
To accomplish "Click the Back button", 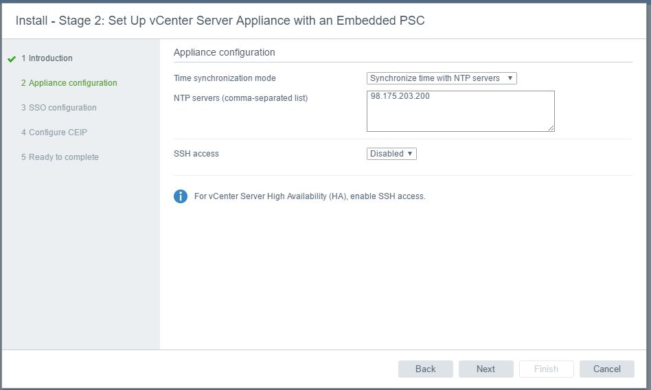I will point(425,369).
